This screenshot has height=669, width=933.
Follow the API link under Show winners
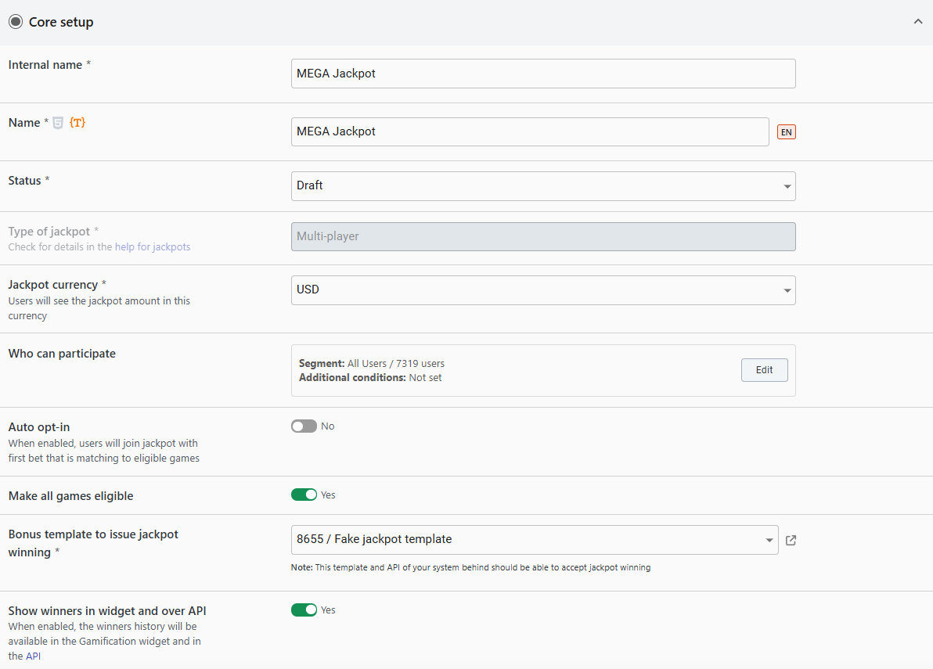coord(33,656)
